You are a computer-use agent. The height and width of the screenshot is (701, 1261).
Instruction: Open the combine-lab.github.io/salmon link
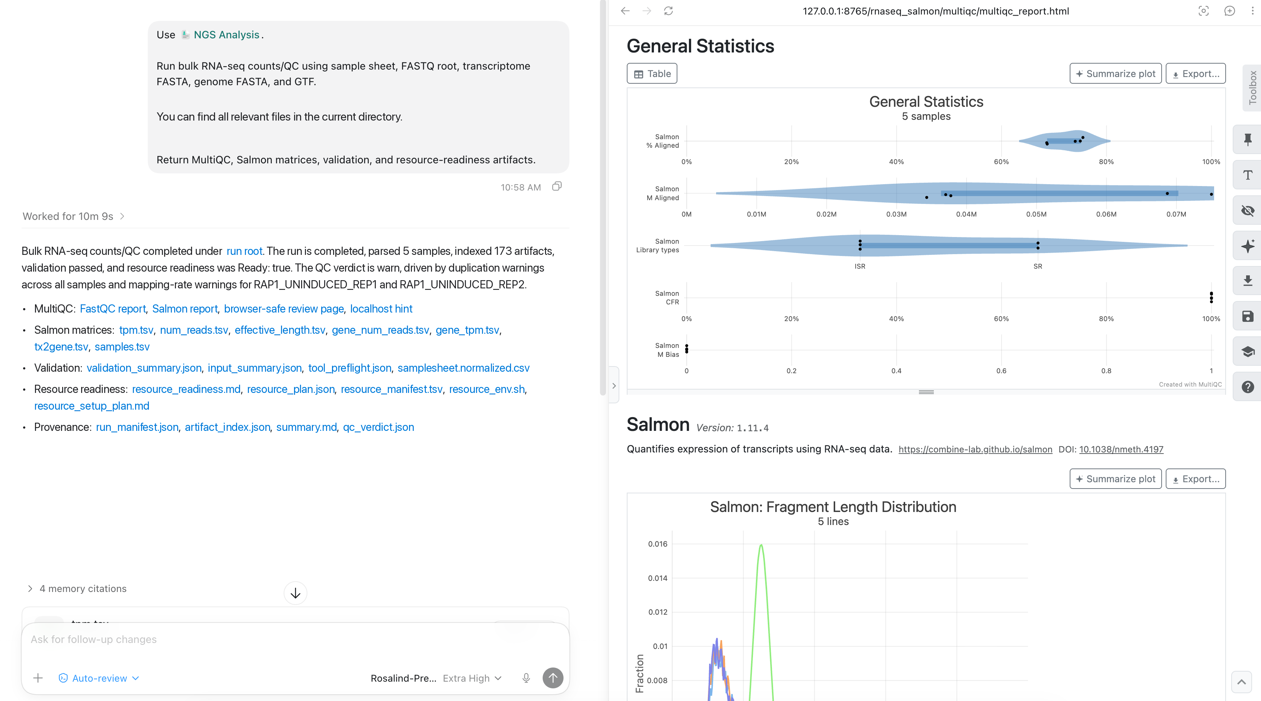point(975,449)
